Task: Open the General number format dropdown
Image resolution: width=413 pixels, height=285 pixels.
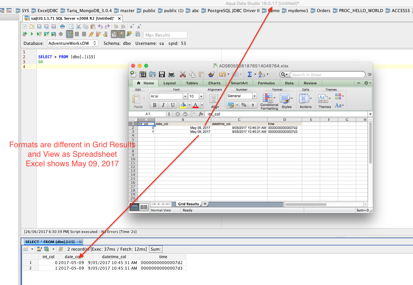Action: point(254,96)
